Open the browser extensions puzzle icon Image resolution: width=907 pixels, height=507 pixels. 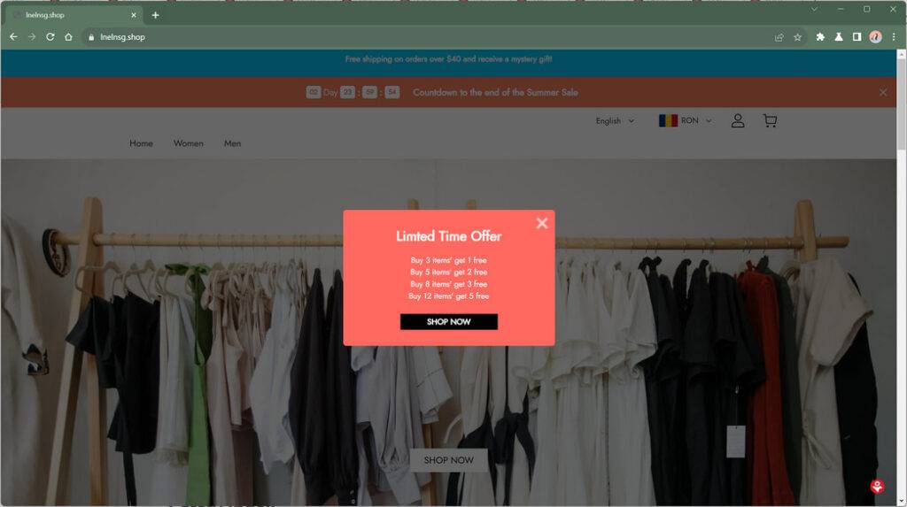pyautogui.click(x=820, y=37)
